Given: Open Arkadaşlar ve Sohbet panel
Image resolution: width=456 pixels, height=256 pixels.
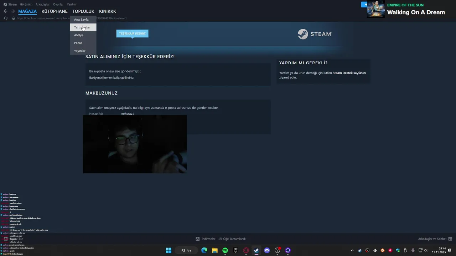Looking at the screenshot, I should [x=432, y=239].
